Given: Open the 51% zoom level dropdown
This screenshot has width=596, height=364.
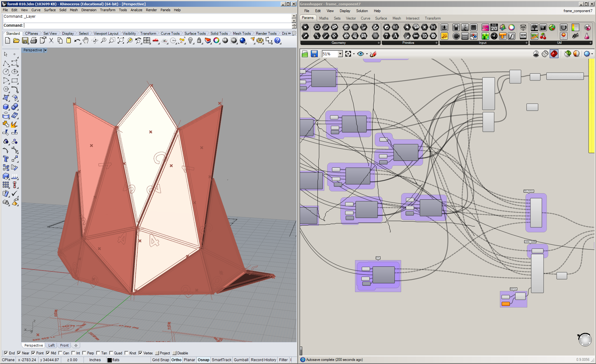Looking at the screenshot, I should click(340, 54).
